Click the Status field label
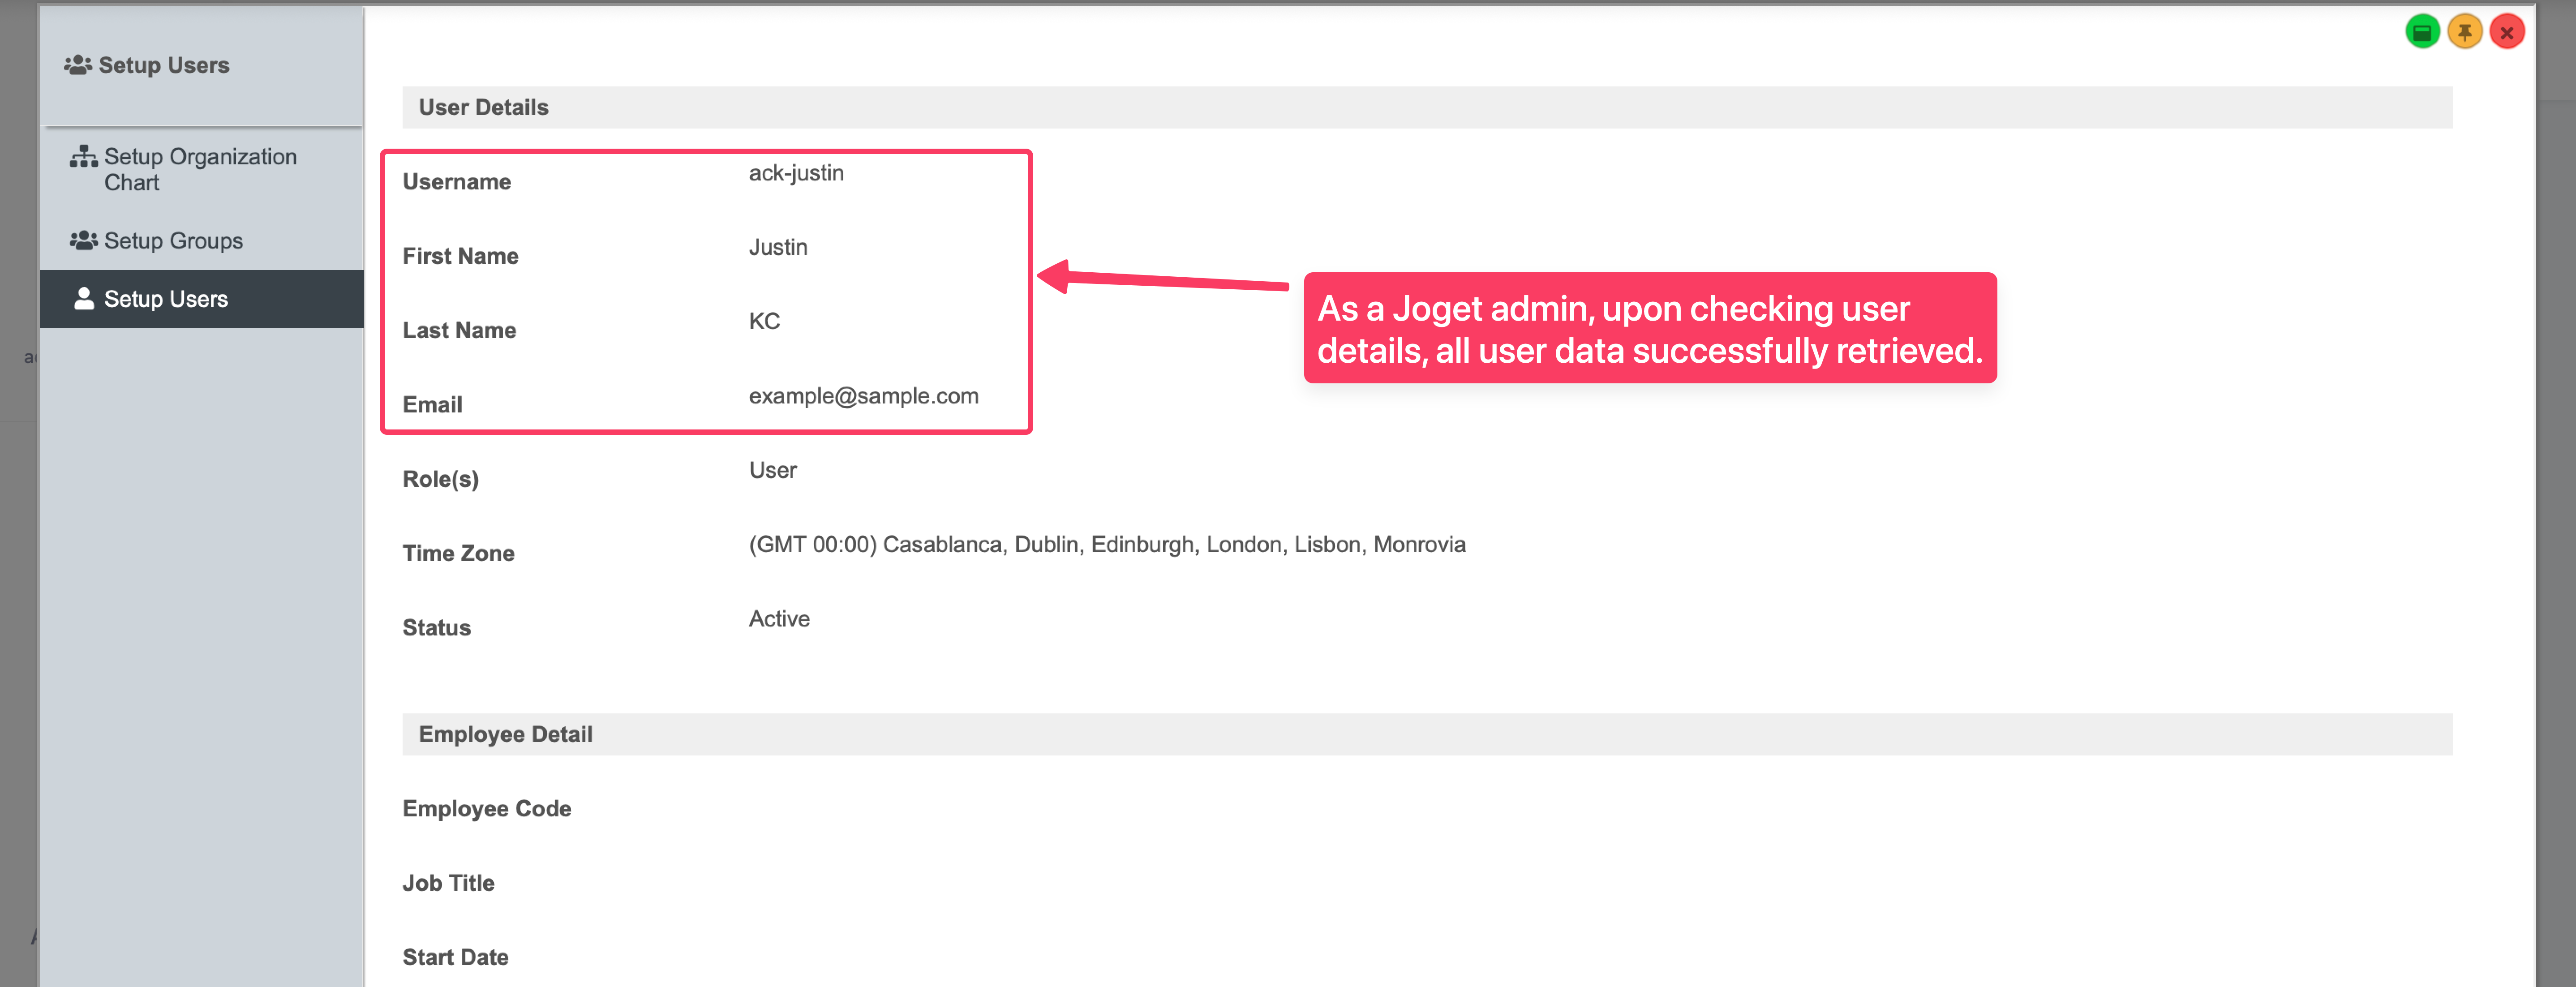The width and height of the screenshot is (2576, 987). [437, 628]
